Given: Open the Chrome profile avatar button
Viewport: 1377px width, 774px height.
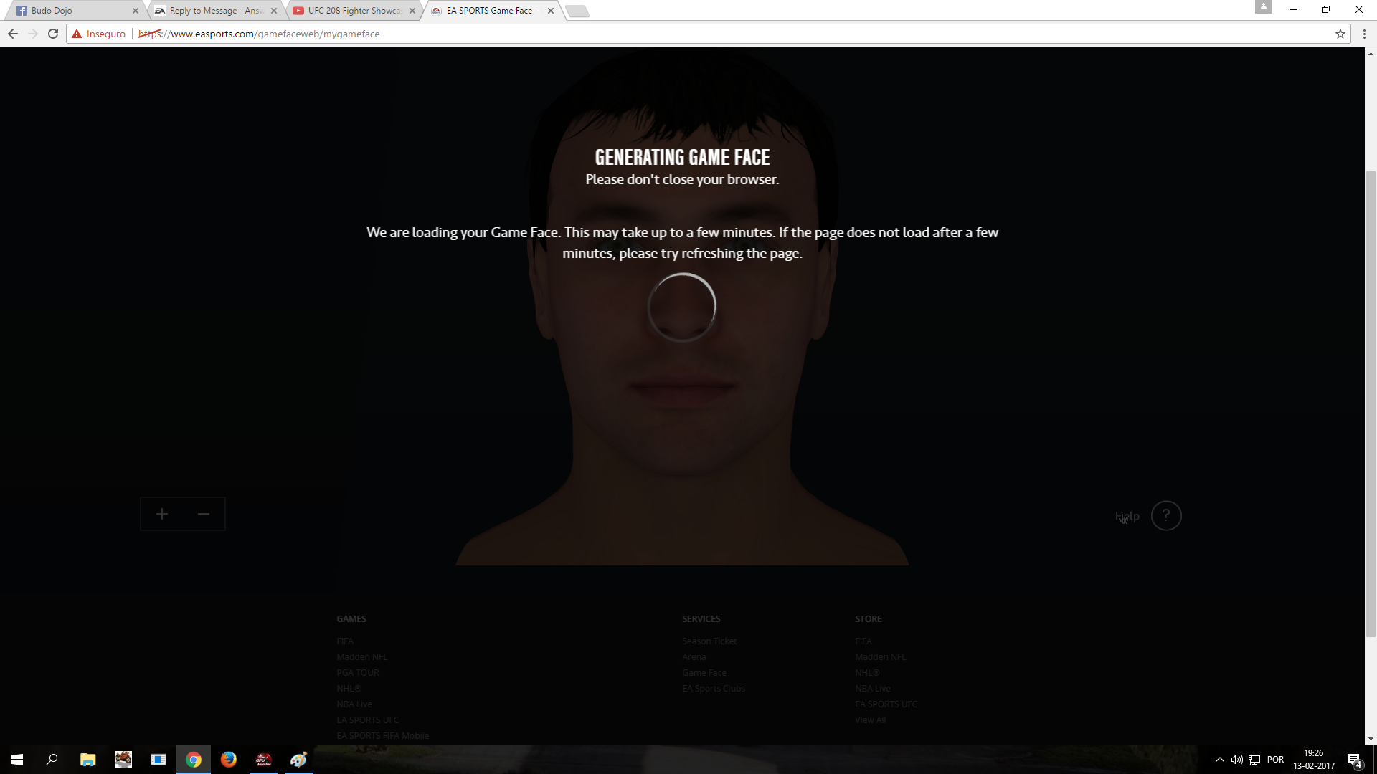Looking at the screenshot, I should (1263, 6).
